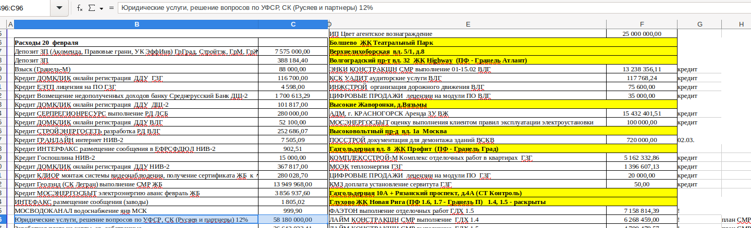Select 'АДМ. г. КРАСНОГОРСК Аренда ЗУ ВЖ'
Screen dimensions: 751x228
tap(468, 113)
